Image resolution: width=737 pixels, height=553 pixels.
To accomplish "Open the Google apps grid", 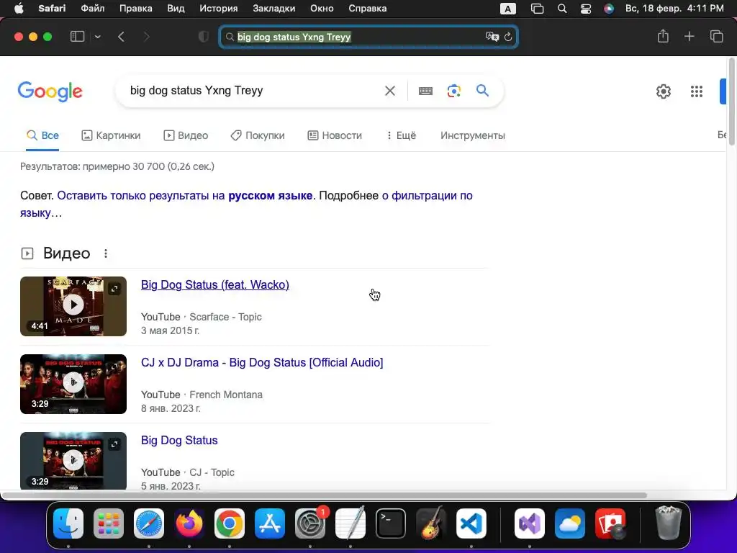I will click(697, 91).
